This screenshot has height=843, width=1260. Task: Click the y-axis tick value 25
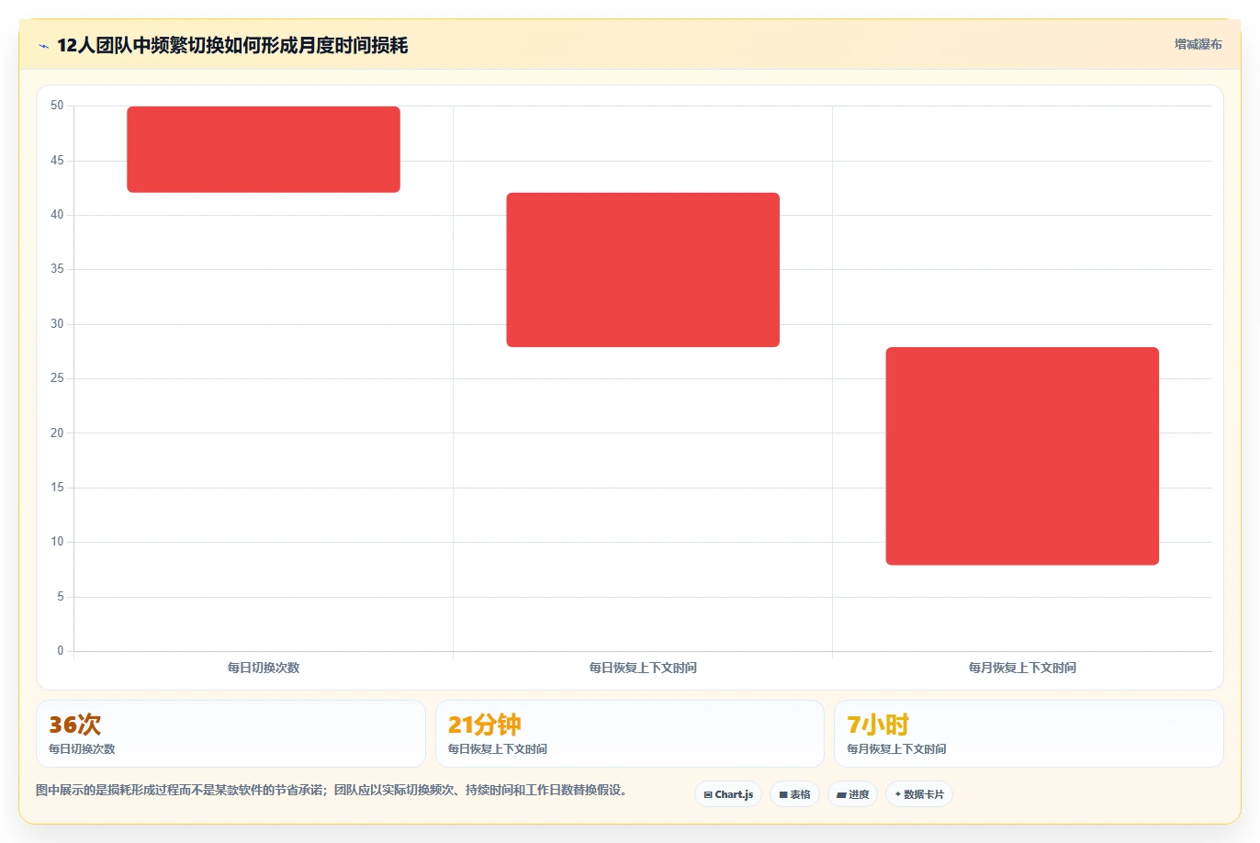pos(57,378)
